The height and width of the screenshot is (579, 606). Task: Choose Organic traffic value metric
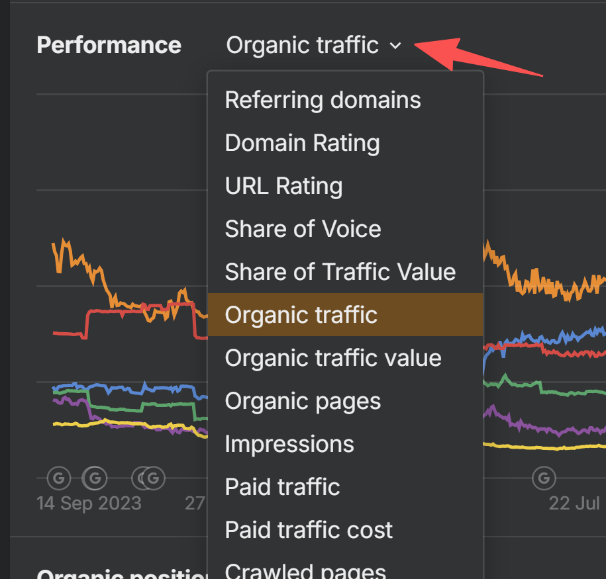click(x=332, y=358)
